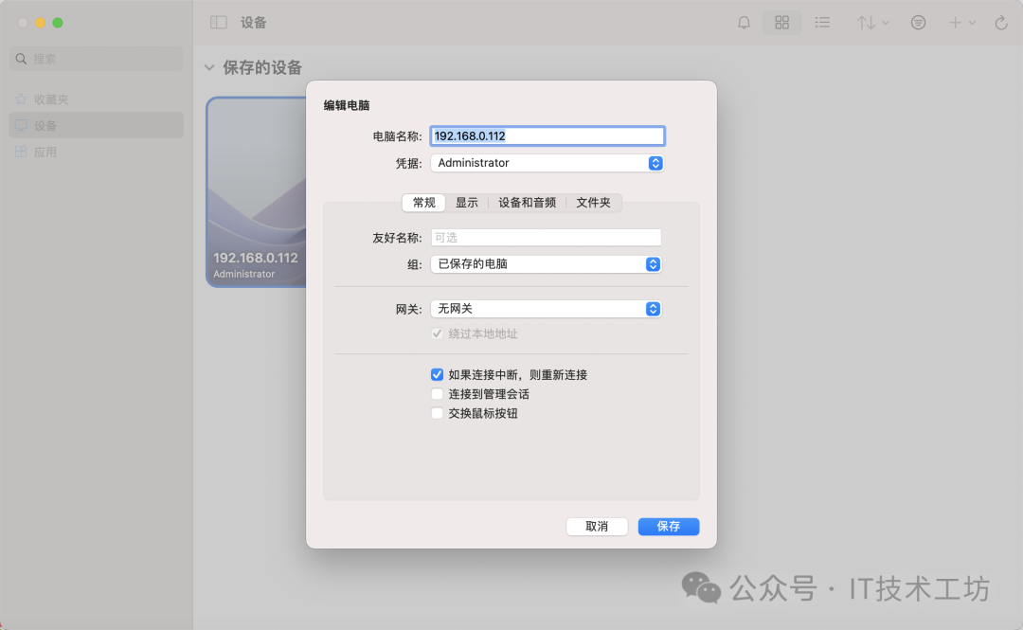Image resolution: width=1023 pixels, height=630 pixels.
Task: Open the 网关 gateway dropdown
Action: tap(653, 308)
